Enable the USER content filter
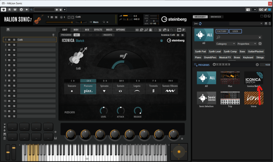 coord(235,31)
